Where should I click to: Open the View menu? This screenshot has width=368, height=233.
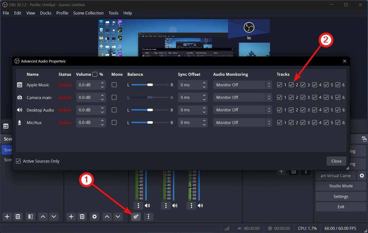pos(30,13)
